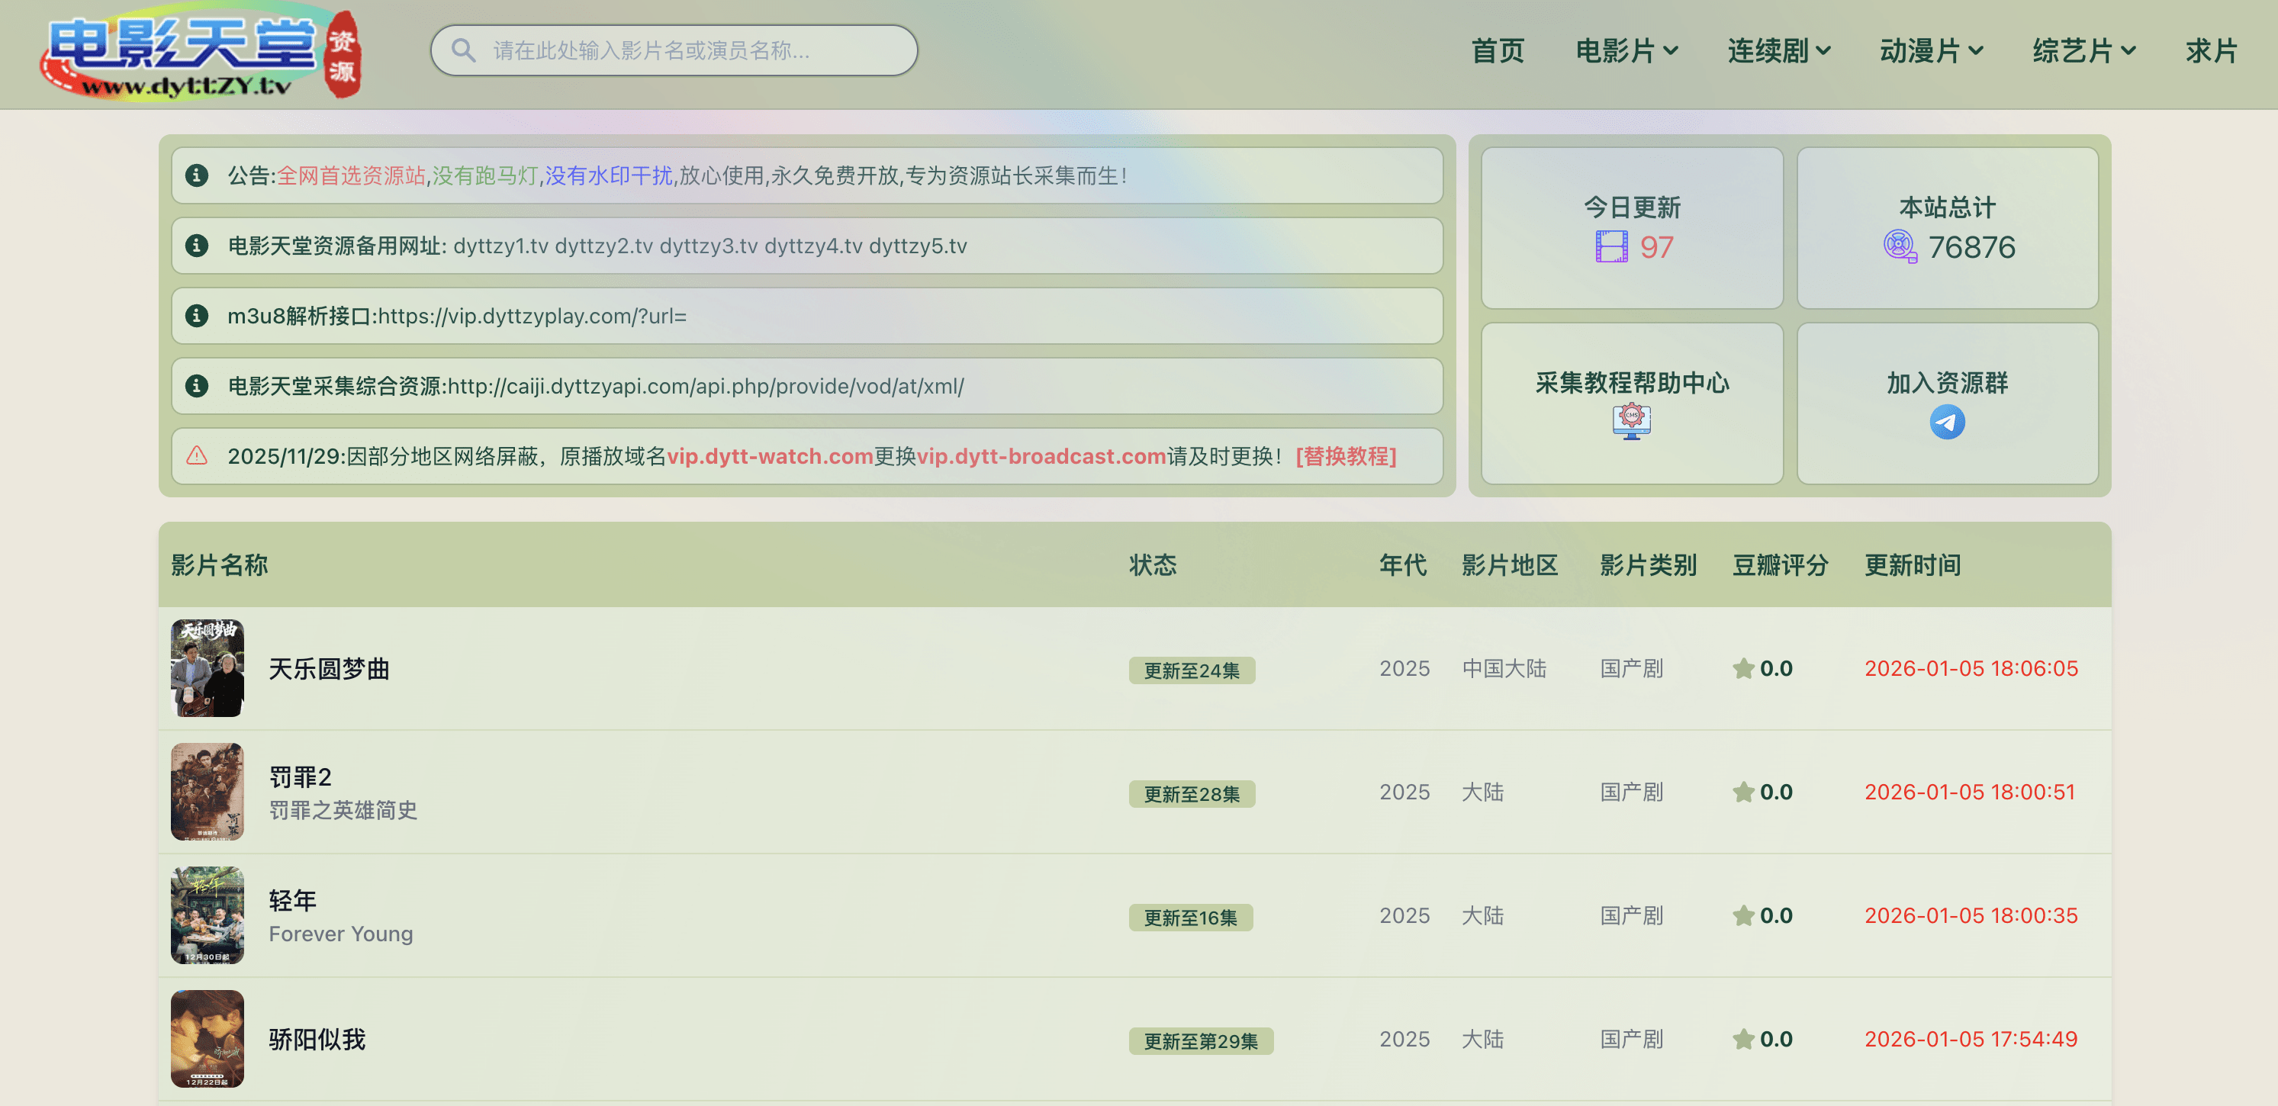
Task: Click the film reel icon beside 76876
Action: coord(1899,246)
